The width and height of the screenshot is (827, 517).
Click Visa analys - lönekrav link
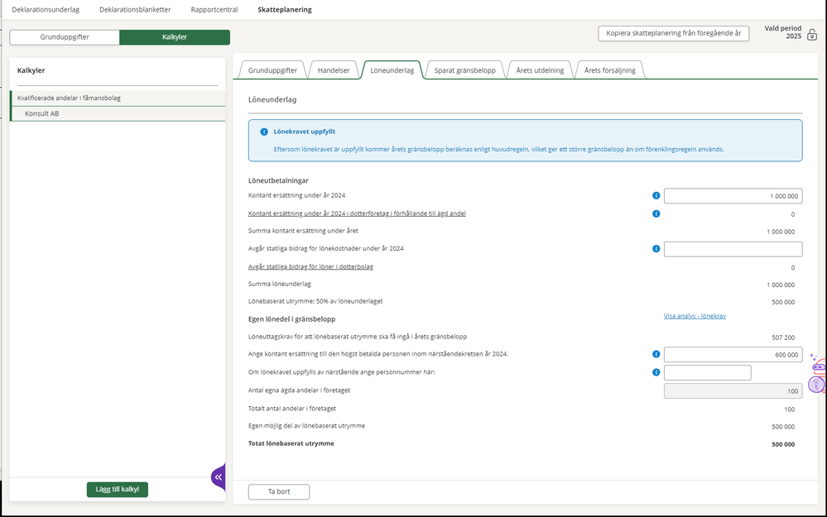[x=695, y=316]
